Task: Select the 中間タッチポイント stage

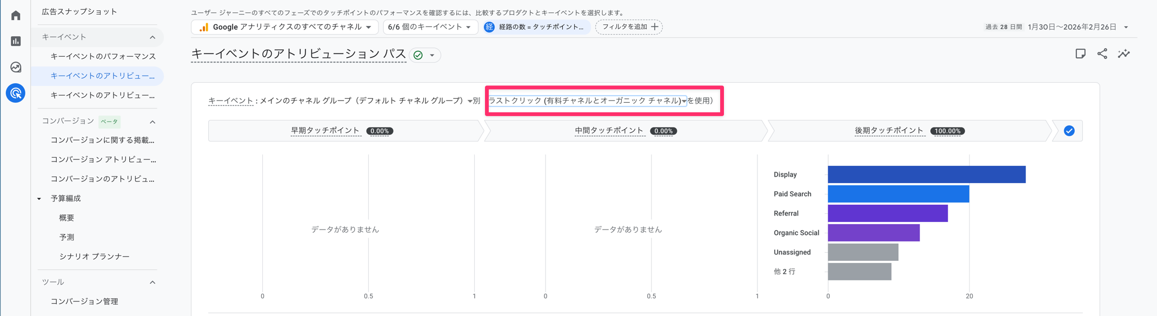Action: click(626, 131)
